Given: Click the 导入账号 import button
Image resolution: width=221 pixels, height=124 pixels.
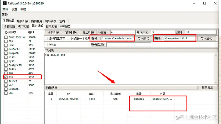Looking at the screenshot, I should [x=143, y=38].
